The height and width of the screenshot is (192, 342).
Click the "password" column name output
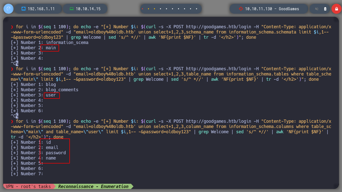click(x=56, y=153)
